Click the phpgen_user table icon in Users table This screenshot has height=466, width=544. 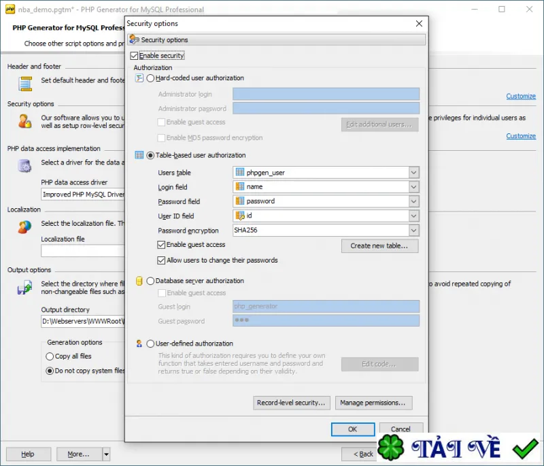click(x=240, y=172)
